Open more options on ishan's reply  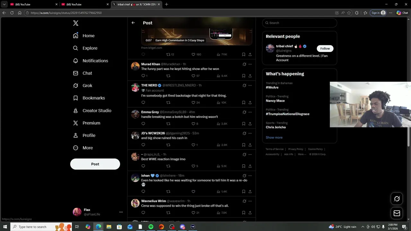[x=250, y=175]
